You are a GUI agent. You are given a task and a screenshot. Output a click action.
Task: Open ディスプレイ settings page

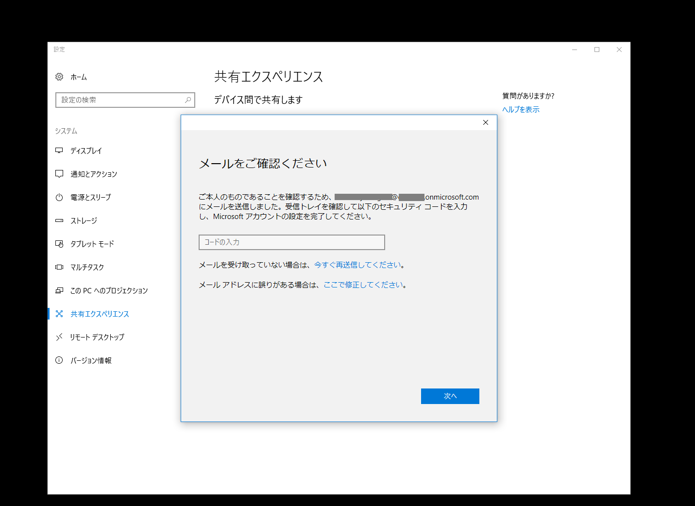click(86, 151)
